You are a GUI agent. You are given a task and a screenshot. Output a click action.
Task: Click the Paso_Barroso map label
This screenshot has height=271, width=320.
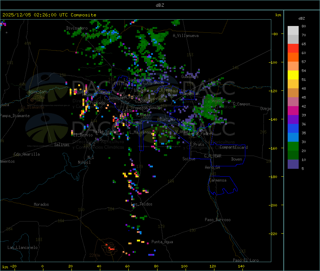(x=218, y=220)
